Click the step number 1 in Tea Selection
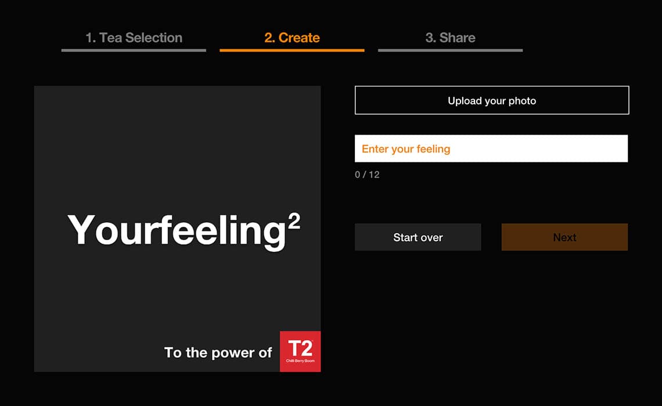The image size is (662, 406). [90, 38]
